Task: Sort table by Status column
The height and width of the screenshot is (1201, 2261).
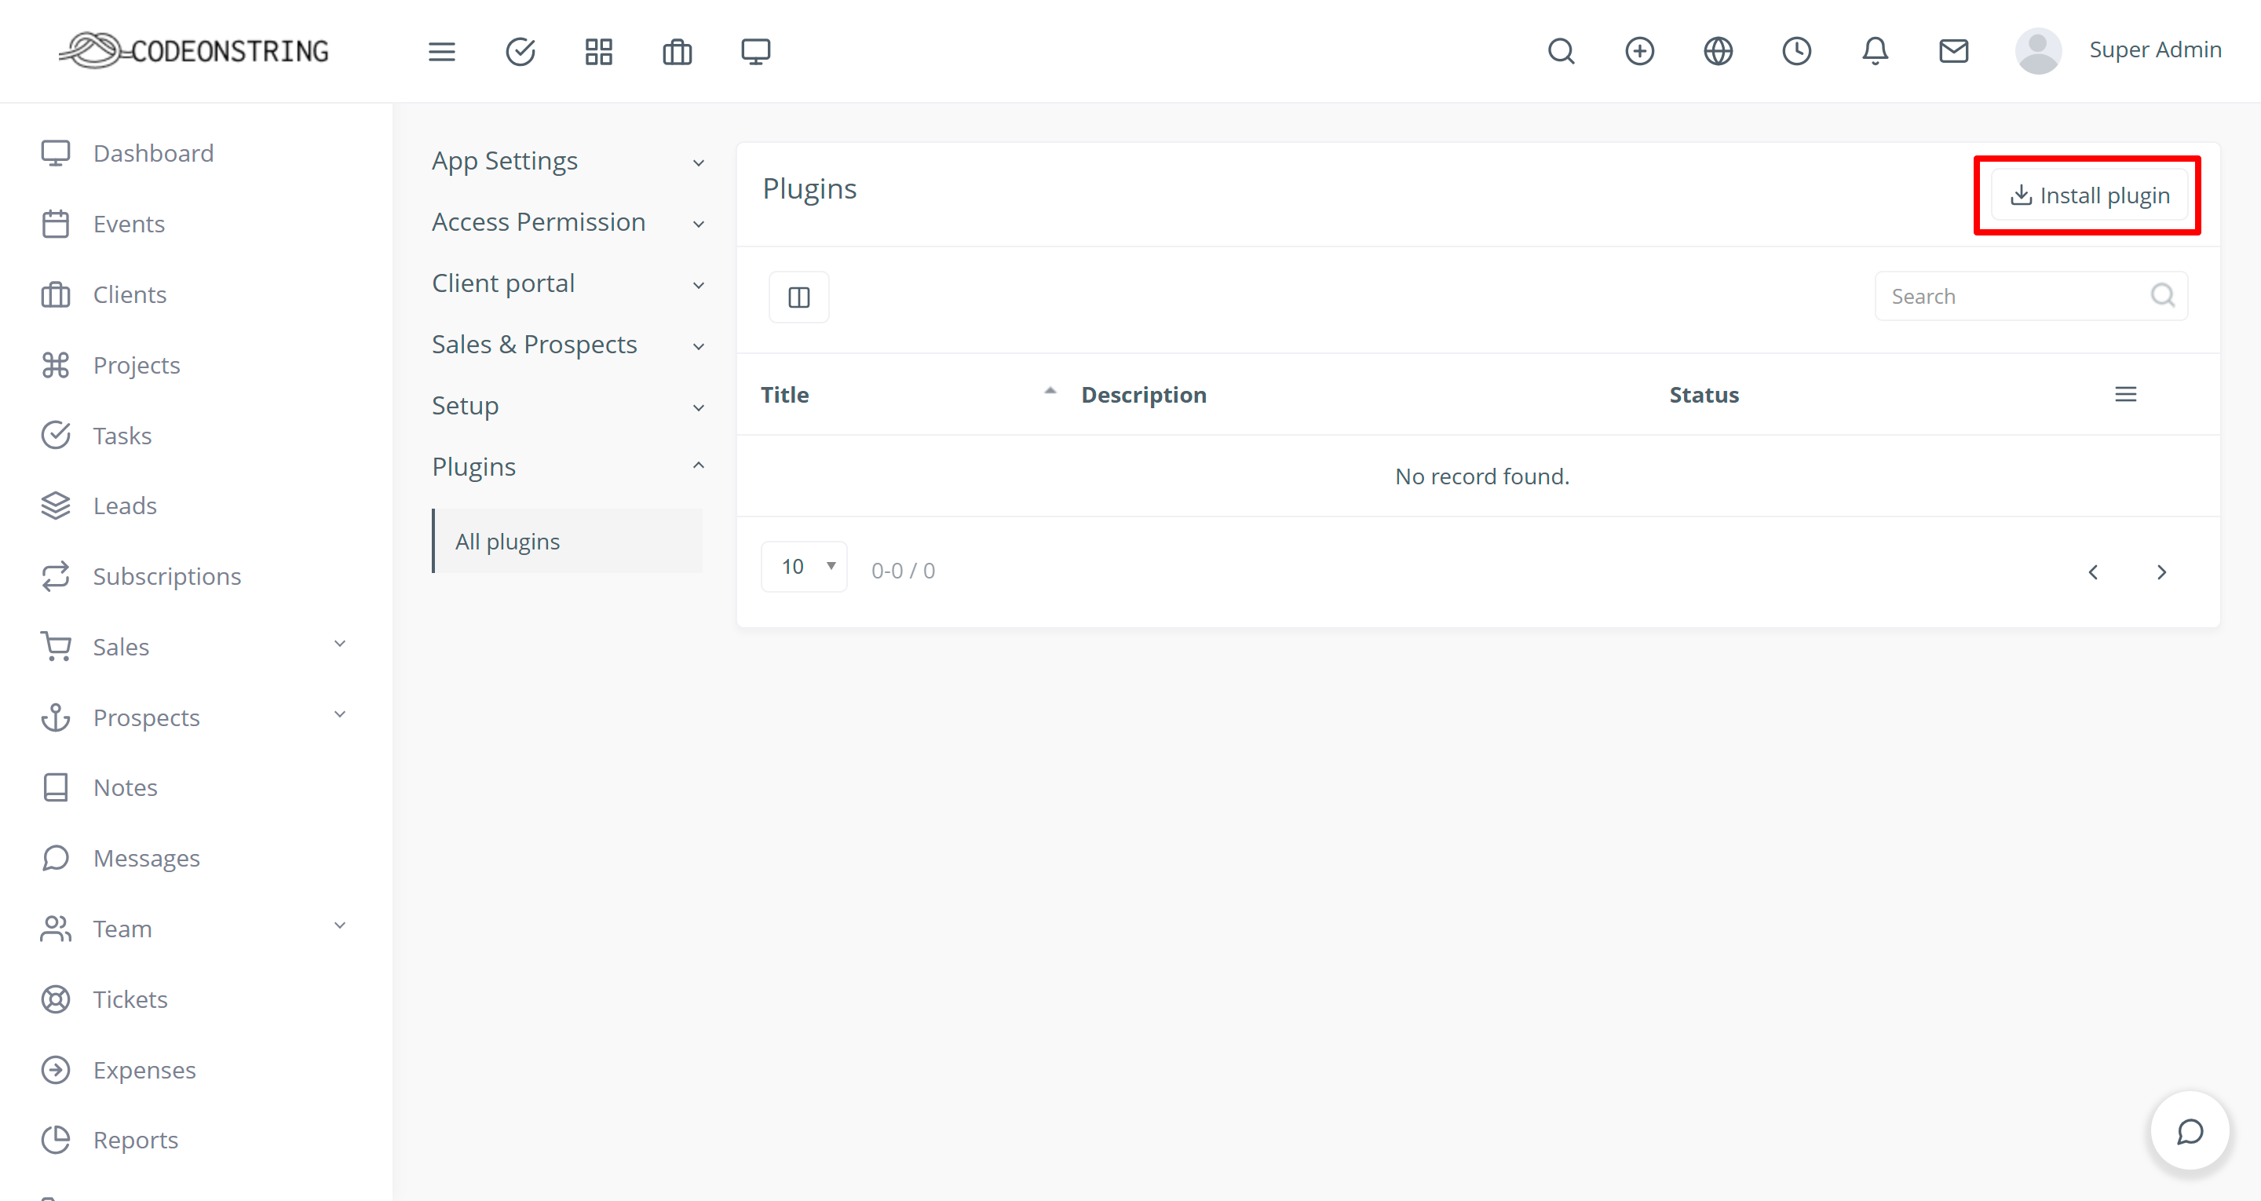Action: point(1704,395)
